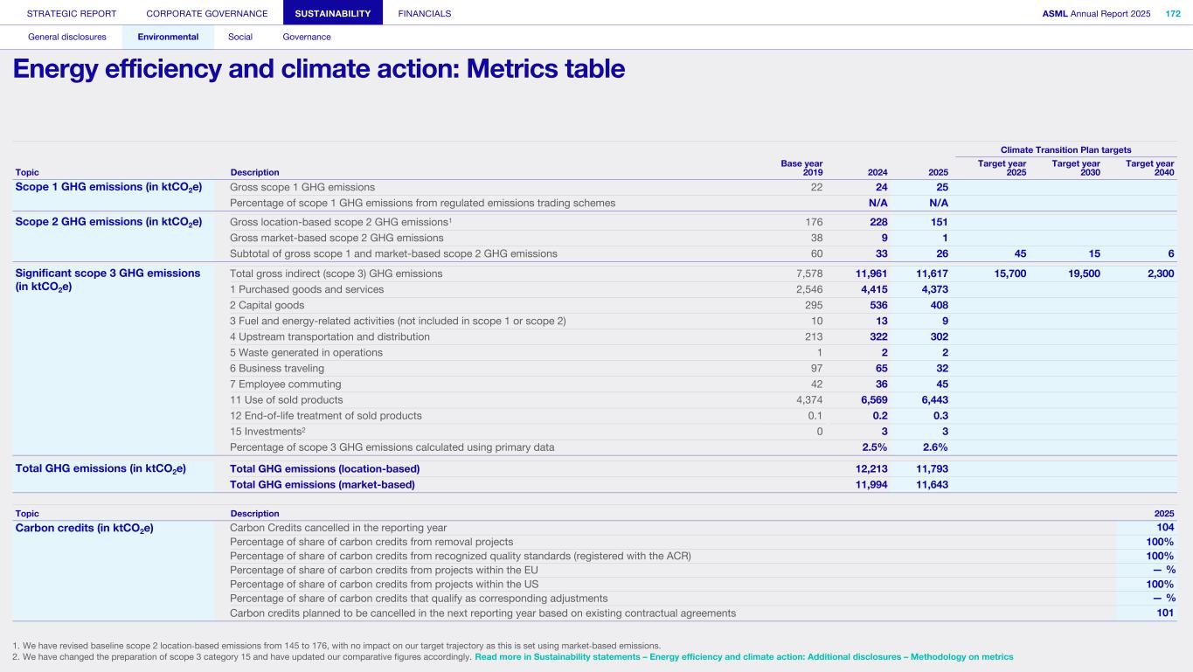
Task: Switch to Corporate Governance section
Action: (207, 13)
